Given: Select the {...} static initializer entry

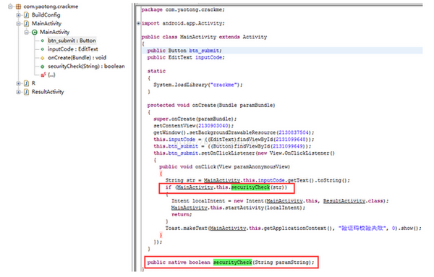Looking at the screenshot, I should [x=51, y=74].
